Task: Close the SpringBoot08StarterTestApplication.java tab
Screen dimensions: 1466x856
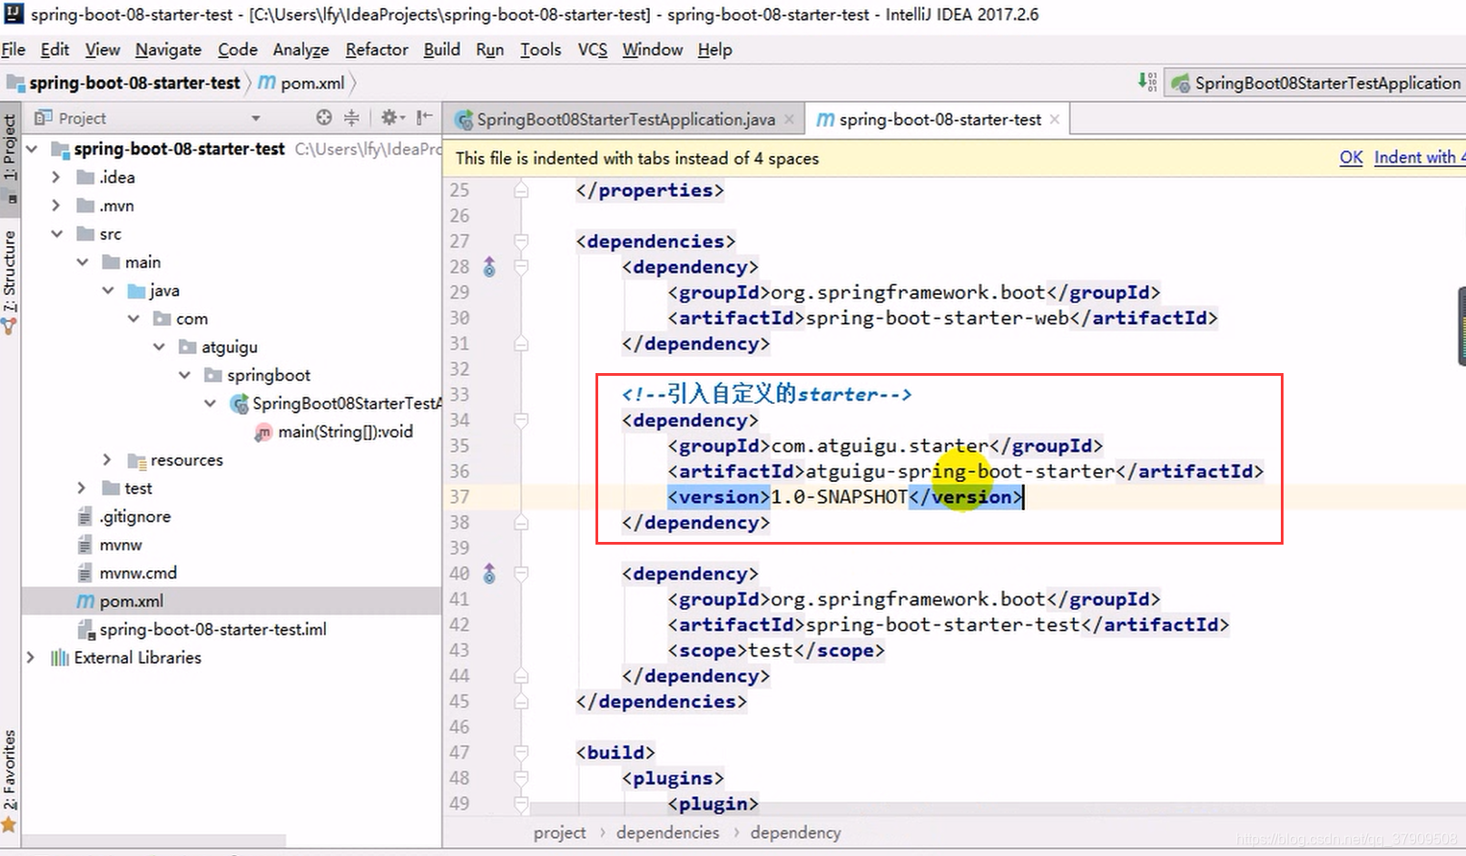Action: click(789, 119)
